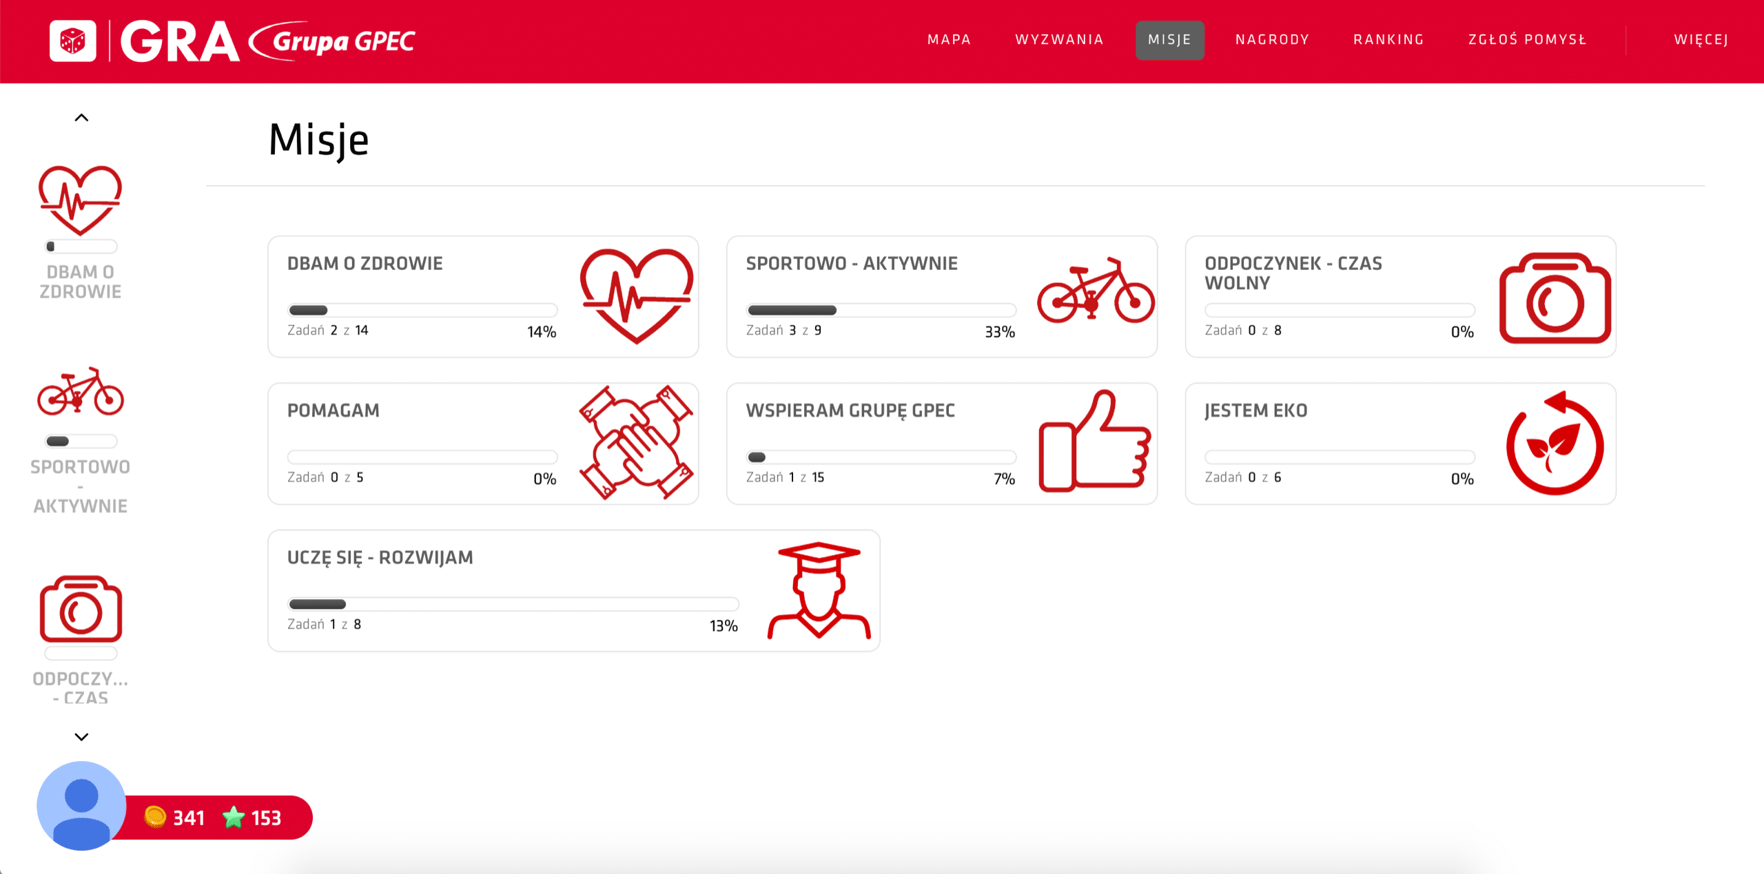
Task: Click the handshake icon on Pomagam card
Action: [635, 442]
